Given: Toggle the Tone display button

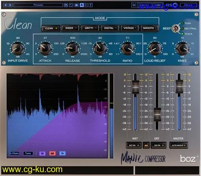Looking at the screenshot, I should pos(28,153).
